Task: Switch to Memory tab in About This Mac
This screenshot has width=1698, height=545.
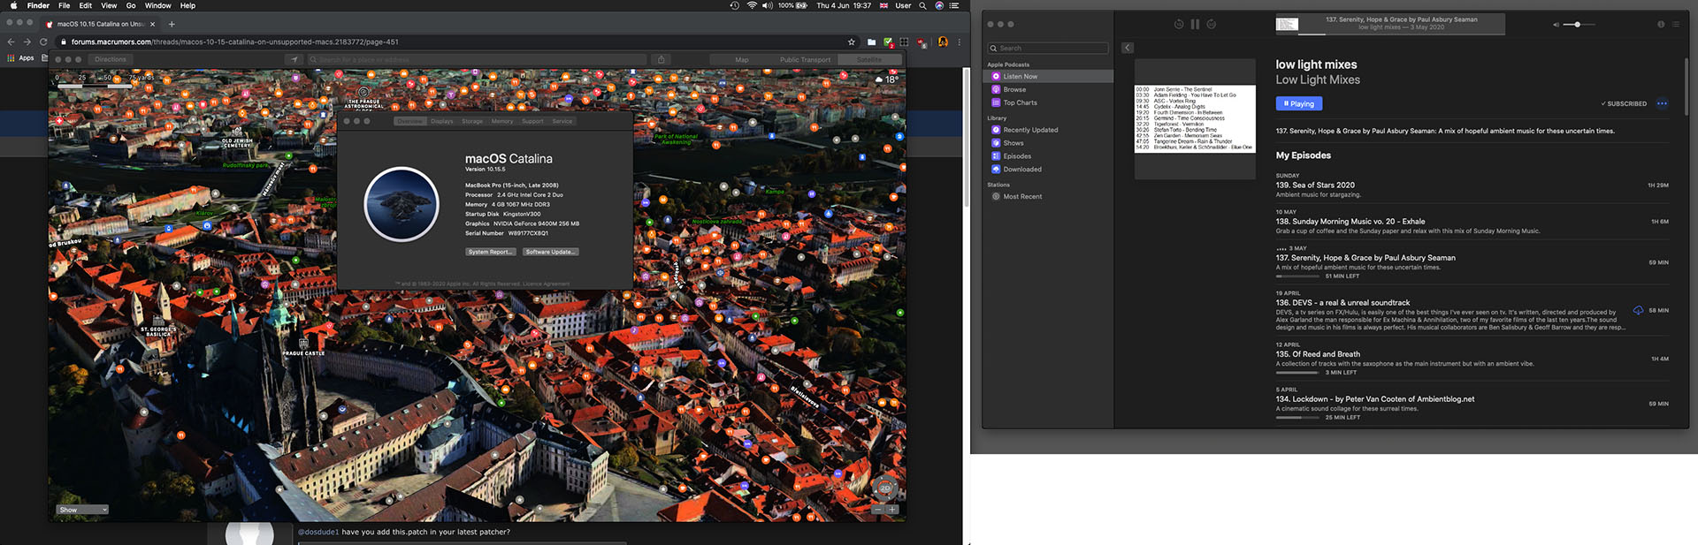Action: [502, 121]
